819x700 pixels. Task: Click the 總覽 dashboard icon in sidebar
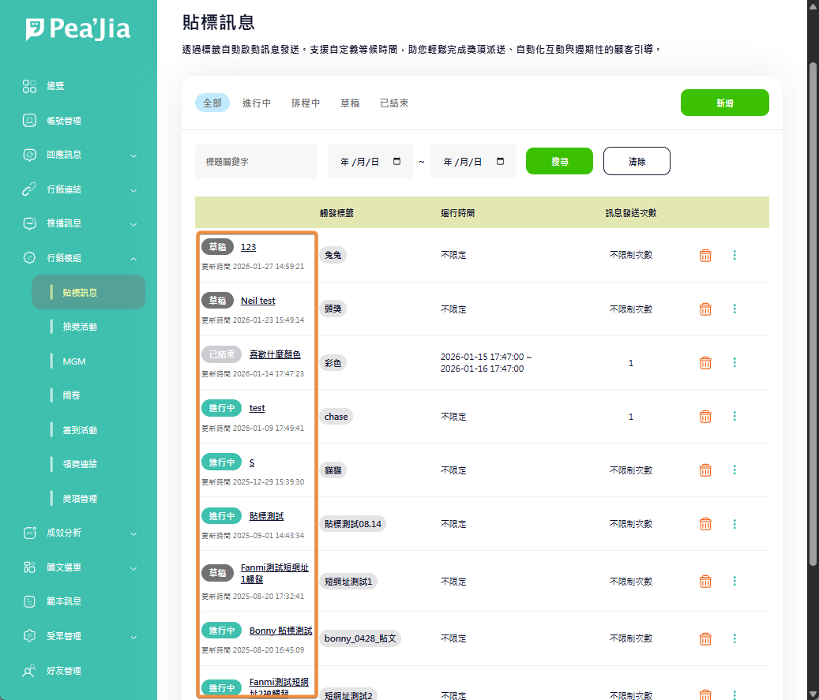29,86
